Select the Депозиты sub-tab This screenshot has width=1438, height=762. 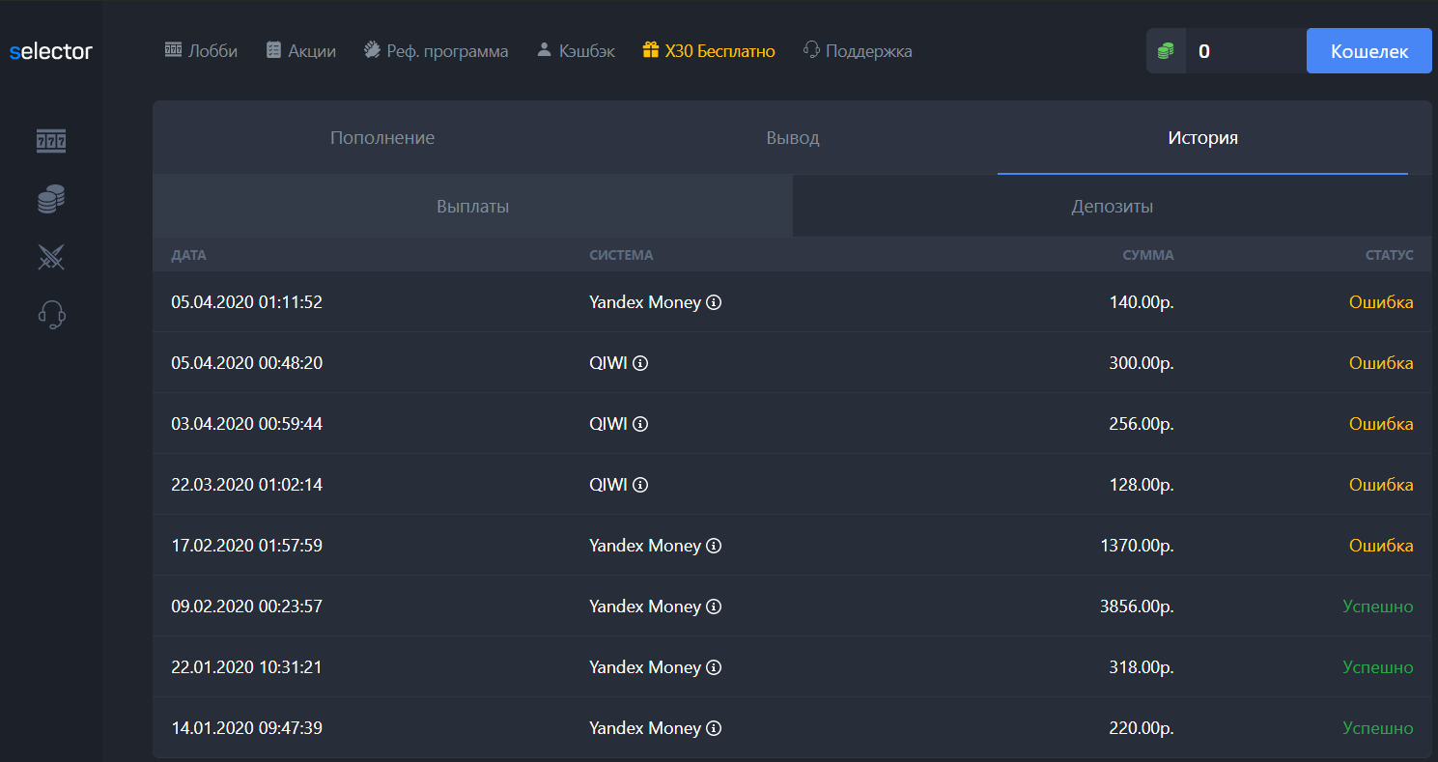1112,207
